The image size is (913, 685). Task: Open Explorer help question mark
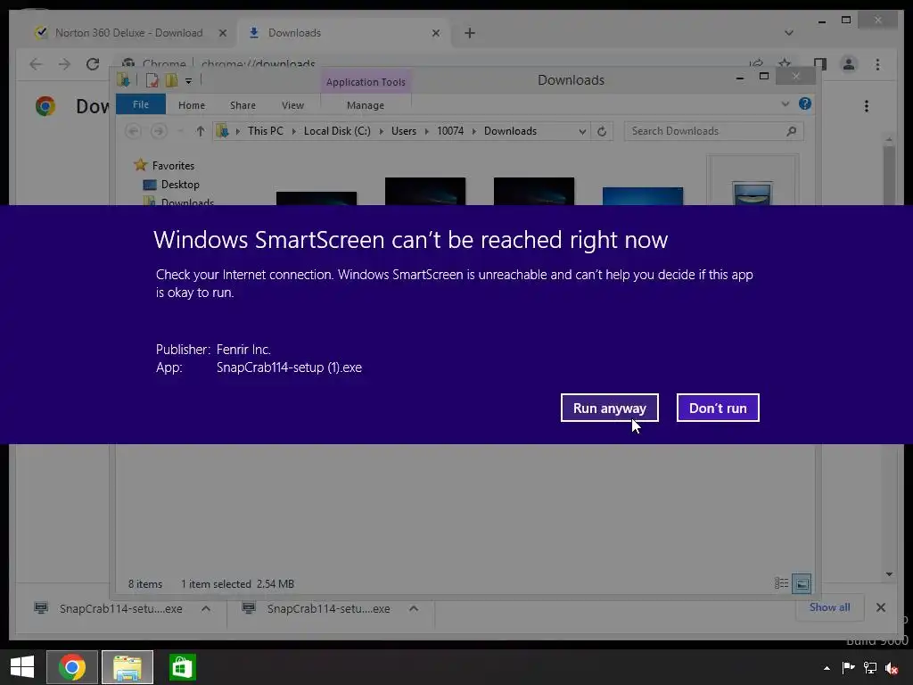[805, 103]
